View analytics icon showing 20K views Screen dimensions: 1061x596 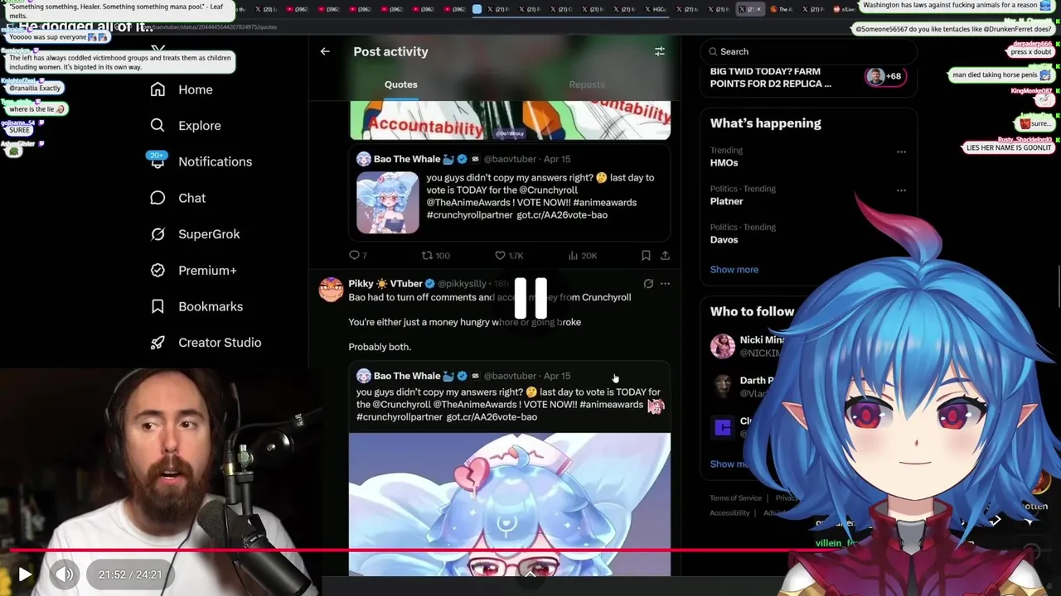click(573, 255)
